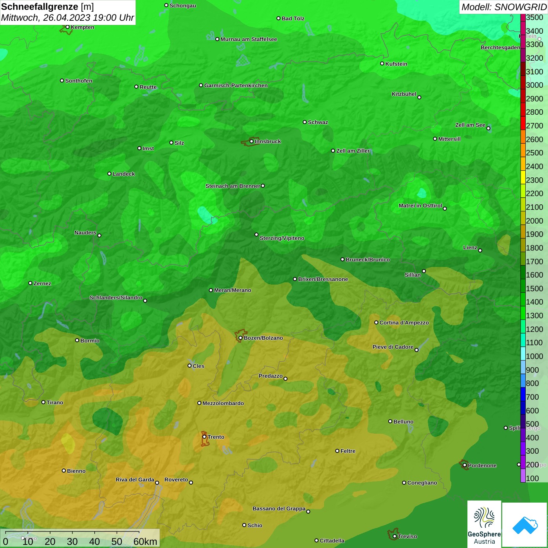Click the 'Rovereto' town label
The image size is (548, 548).
(x=176, y=479)
